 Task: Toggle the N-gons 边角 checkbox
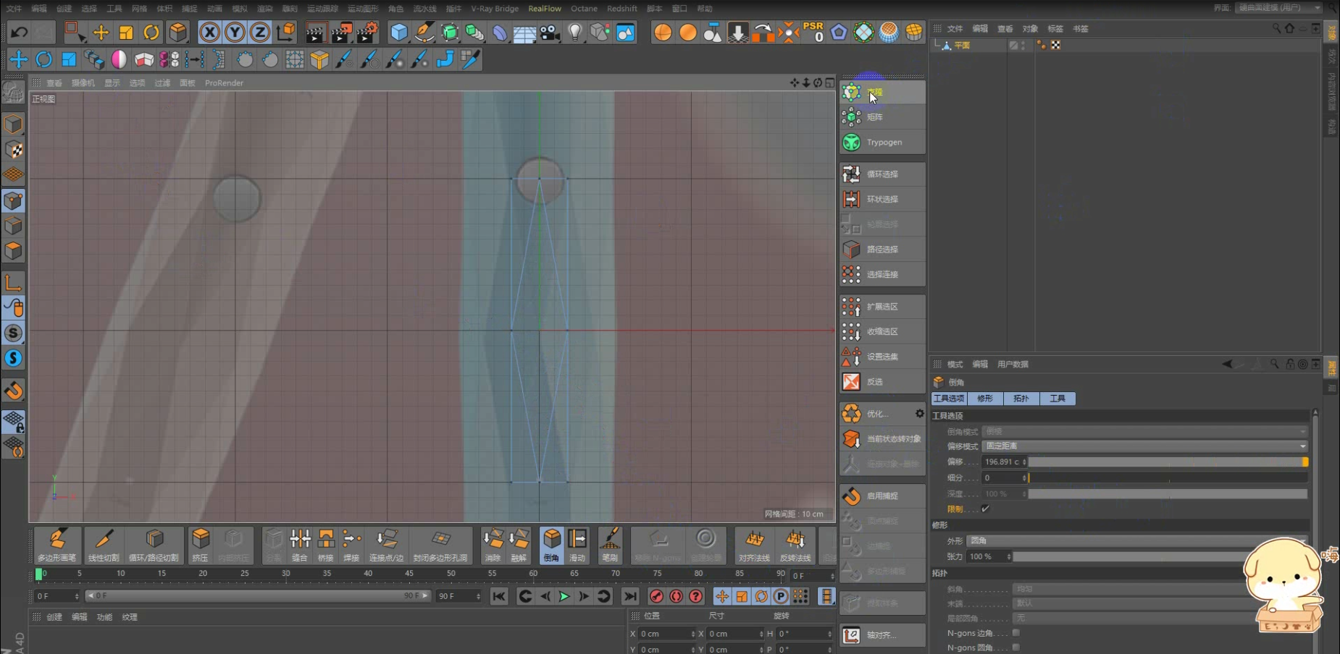[1016, 633]
